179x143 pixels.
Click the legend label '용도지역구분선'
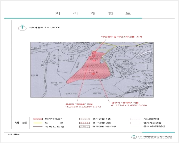pos(154,126)
